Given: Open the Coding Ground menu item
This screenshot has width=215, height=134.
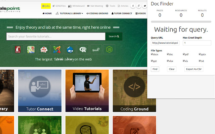Looking at the screenshot, I should click(97, 13).
